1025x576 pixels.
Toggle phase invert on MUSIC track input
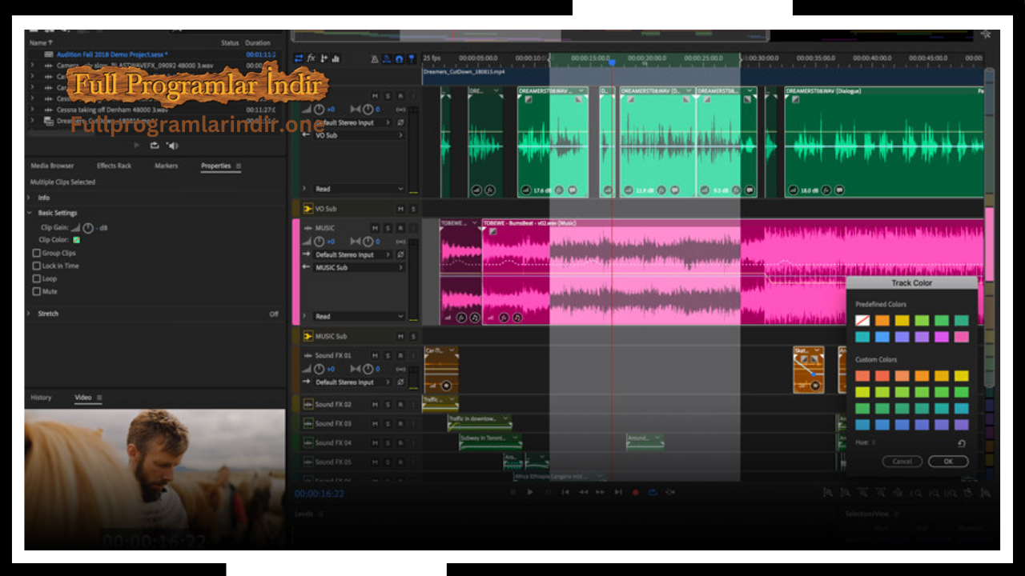coord(400,254)
